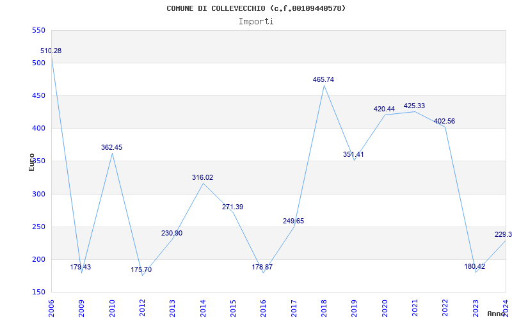The width and height of the screenshot is (512, 320).
Task: Select the 316.02 peak label
Action: (x=202, y=178)
